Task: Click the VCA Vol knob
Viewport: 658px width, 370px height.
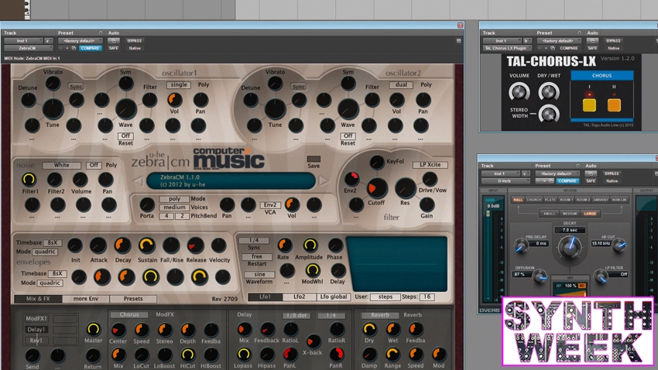Action: pyautogui.click(x=292, y=204)
